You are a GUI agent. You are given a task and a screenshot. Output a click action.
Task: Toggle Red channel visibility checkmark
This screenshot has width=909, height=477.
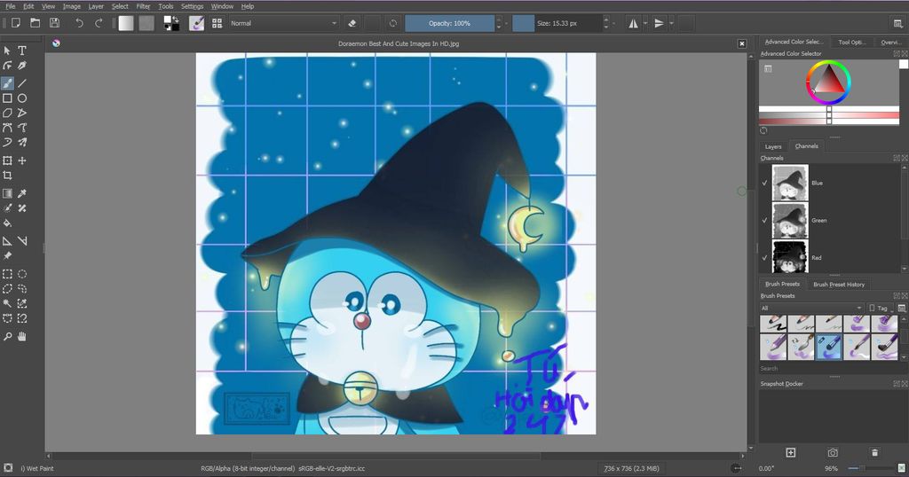tap(764, 258)
